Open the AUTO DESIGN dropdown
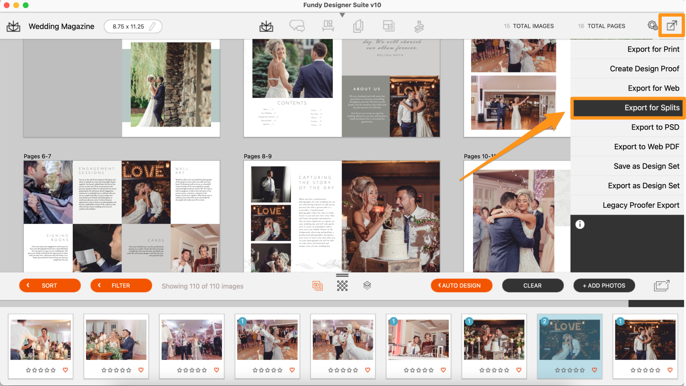Screen dimensions: 686x386 point(461,285)
